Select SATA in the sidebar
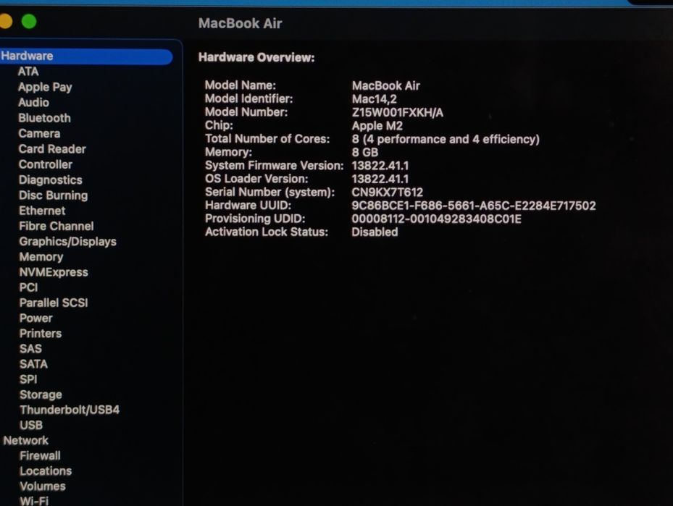Screen dimensions: 673x506 point(33,364)
